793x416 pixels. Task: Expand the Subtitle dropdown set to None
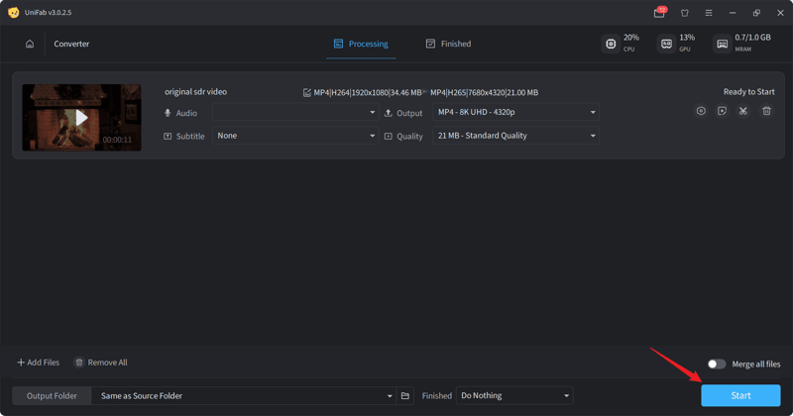295,136
